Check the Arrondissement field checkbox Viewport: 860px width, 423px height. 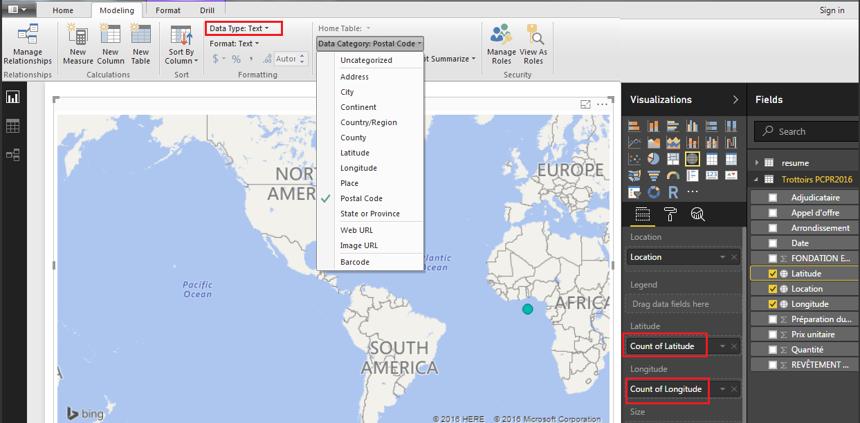(x=773, y=228)
